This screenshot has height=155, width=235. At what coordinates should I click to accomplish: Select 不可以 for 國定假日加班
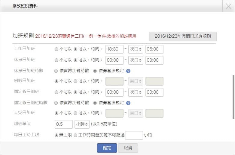click(x=56, y=92)
